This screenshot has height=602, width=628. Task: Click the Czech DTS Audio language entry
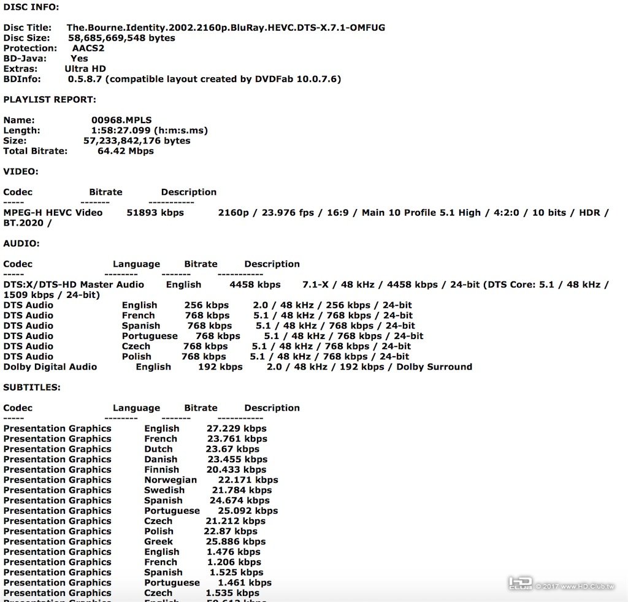pyautogui.click(x=136, y=346)
